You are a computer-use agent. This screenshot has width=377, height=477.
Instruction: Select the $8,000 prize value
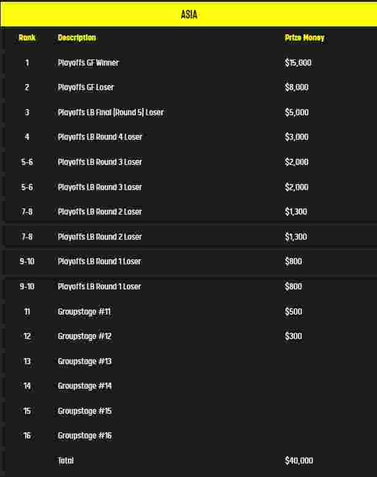point(296,87)
